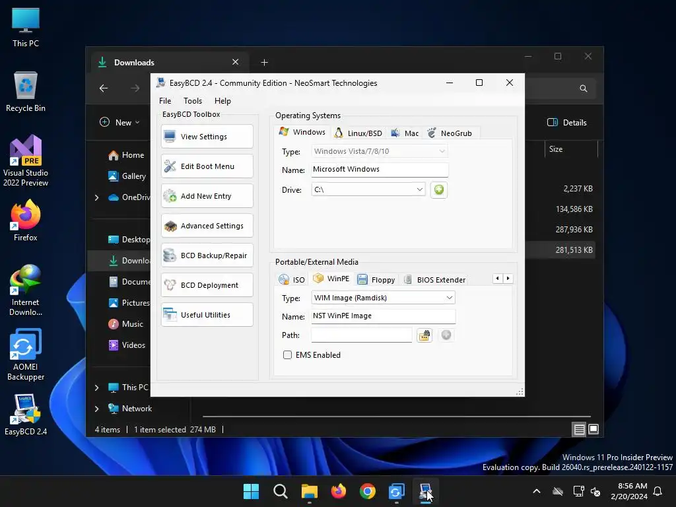Open Useful Utilities
The width and height of the screenshot is (676, 507).
[x=207, y=315]
